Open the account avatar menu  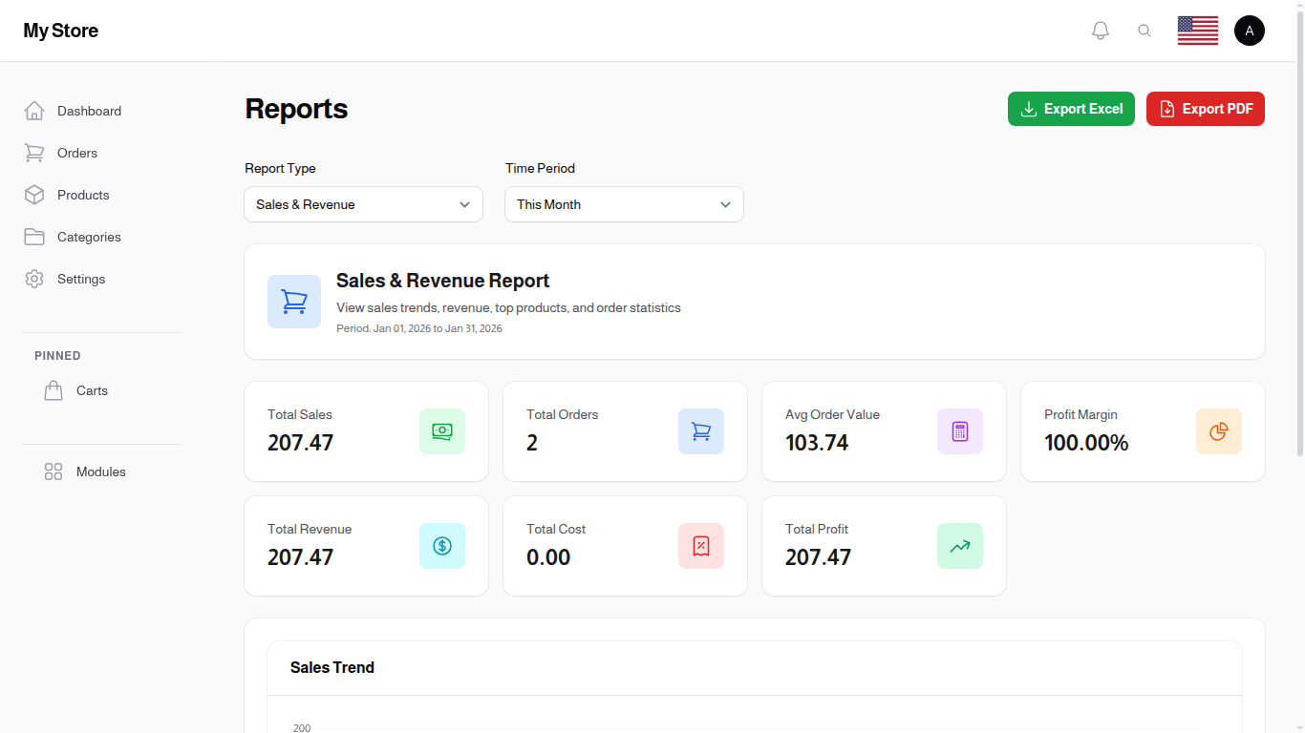1250,30
